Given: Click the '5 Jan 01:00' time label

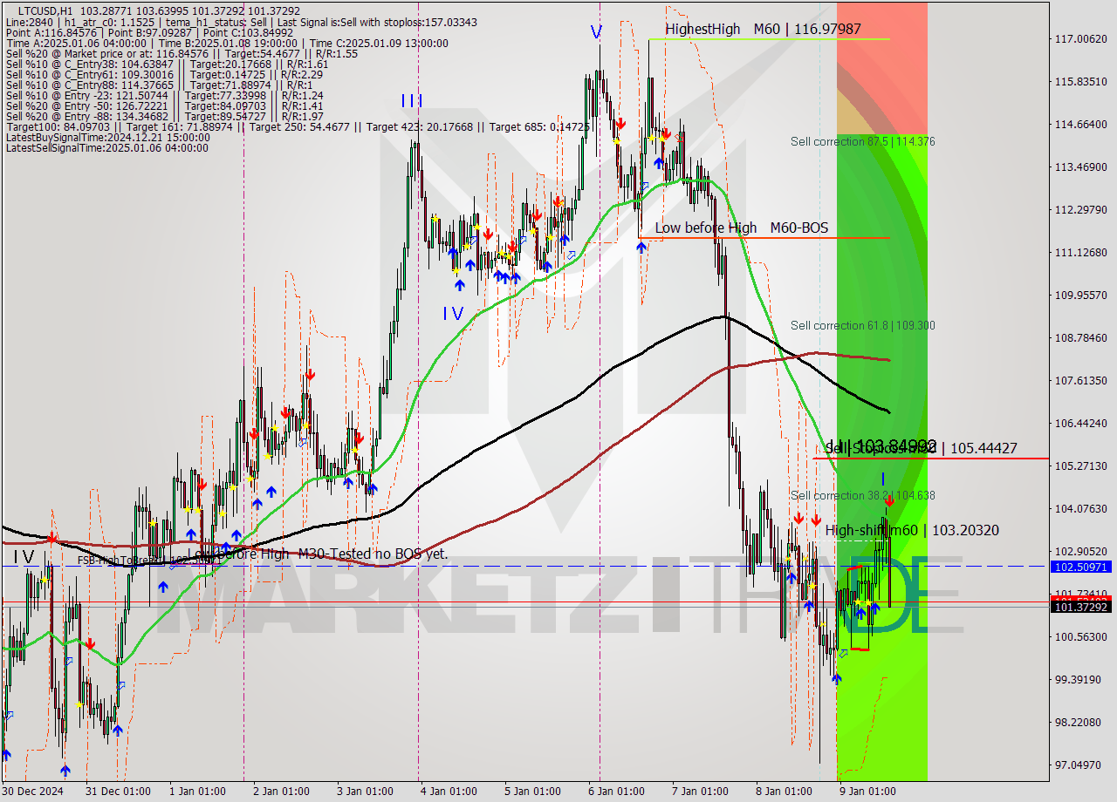Looking at the screenshot, I should tap(532, 792).
